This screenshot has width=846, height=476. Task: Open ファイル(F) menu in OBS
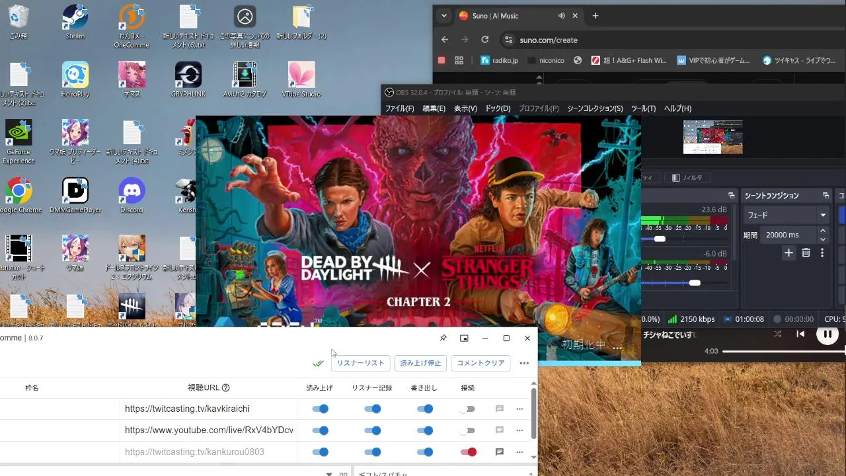[399, 108]
